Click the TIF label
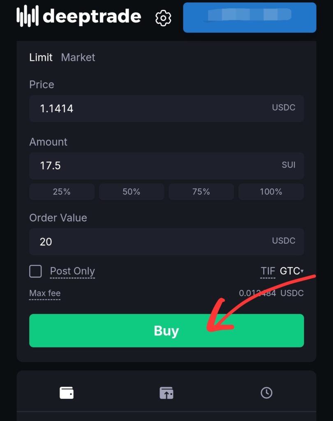The width and height of the screenshot is (333, 421). click(x=268, y=271)
